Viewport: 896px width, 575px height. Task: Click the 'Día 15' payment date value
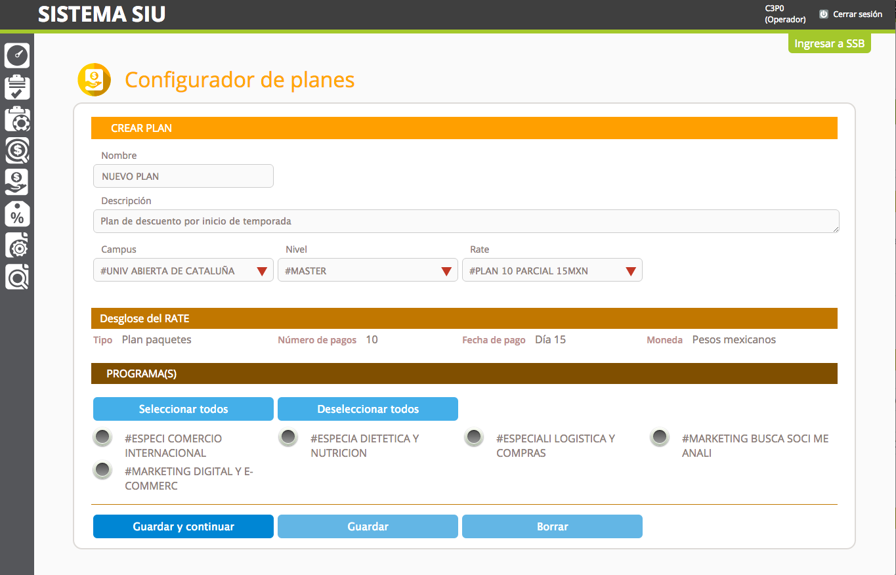click(x=550, y=340)
